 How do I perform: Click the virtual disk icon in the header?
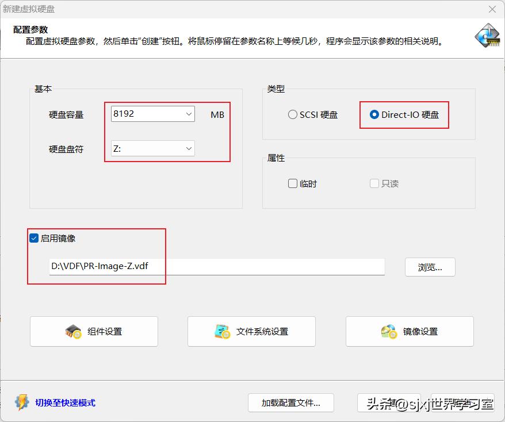point(487,36)
